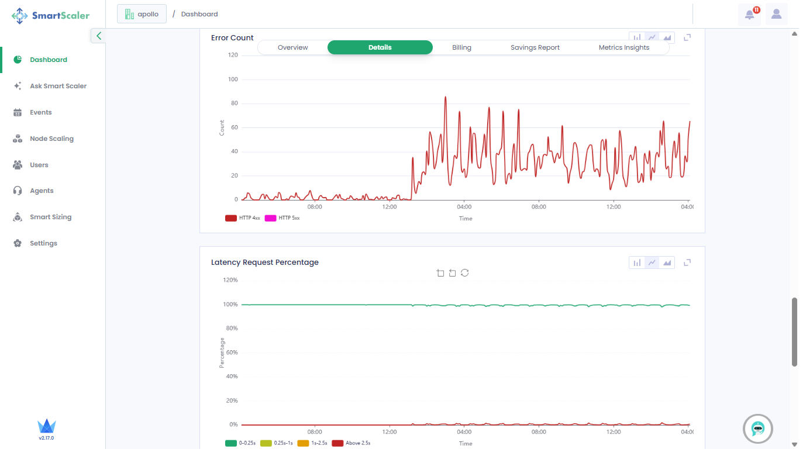The image size is (803, 456).
Task: Open the apollo cluster selector
Action: click(x=142, y=14)
